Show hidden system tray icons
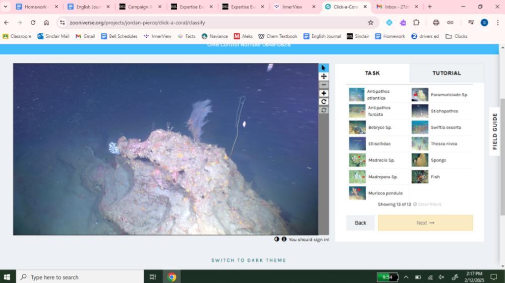Screen dimensions: 505x283 (406, 277)
